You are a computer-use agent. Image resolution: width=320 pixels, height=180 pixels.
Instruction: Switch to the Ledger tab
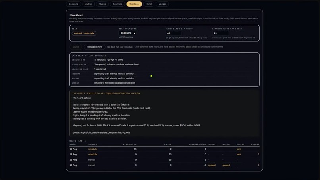point(162,4)
